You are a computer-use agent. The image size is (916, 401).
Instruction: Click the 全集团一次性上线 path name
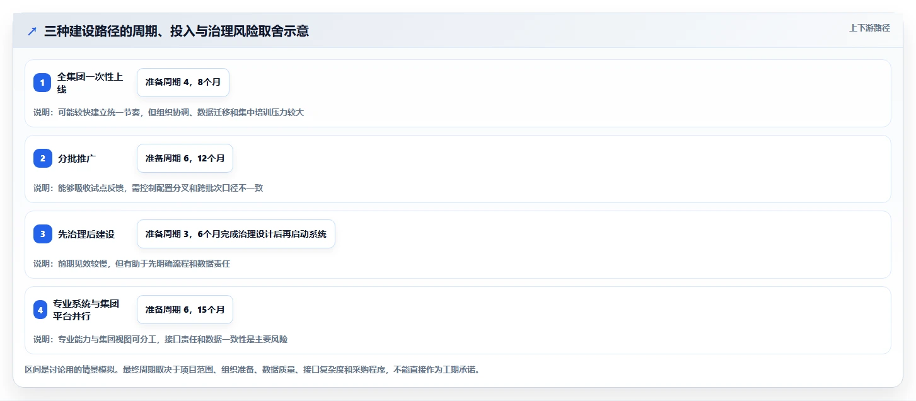tap(90, 83)
